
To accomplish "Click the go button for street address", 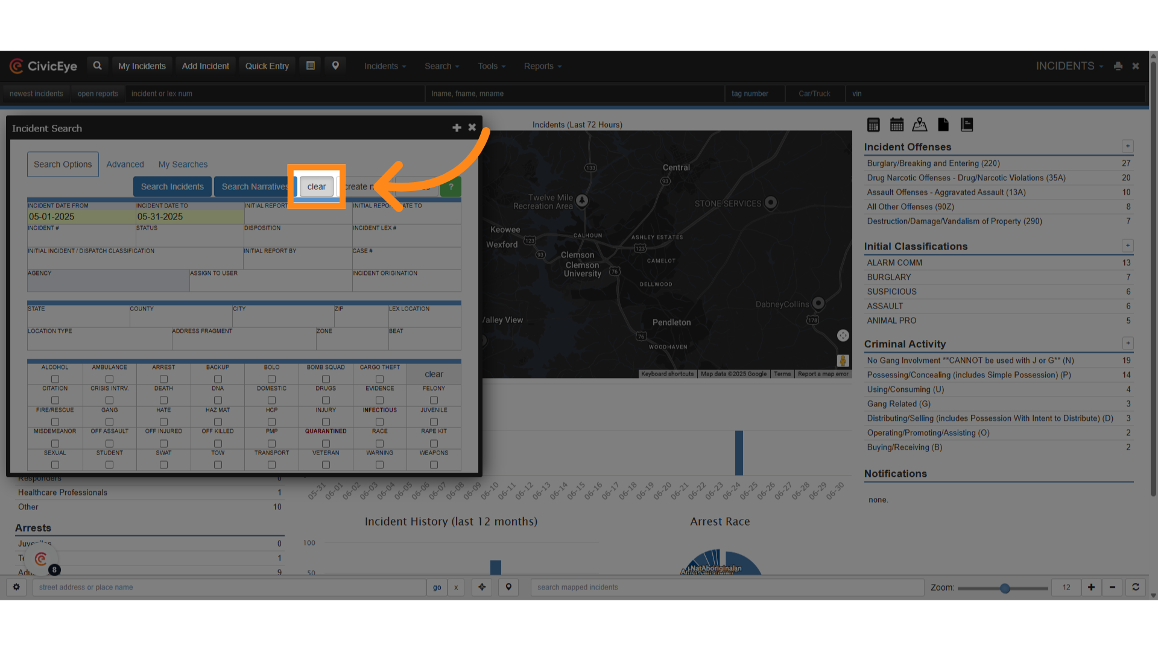I will [x=437, y=587].
